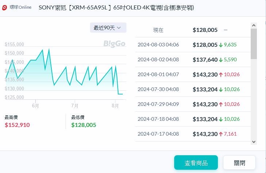Click the red up arrow beside 7,161
Image resolution: width=266 pixels, height=173 pixels.
click(x=221, y=134)
